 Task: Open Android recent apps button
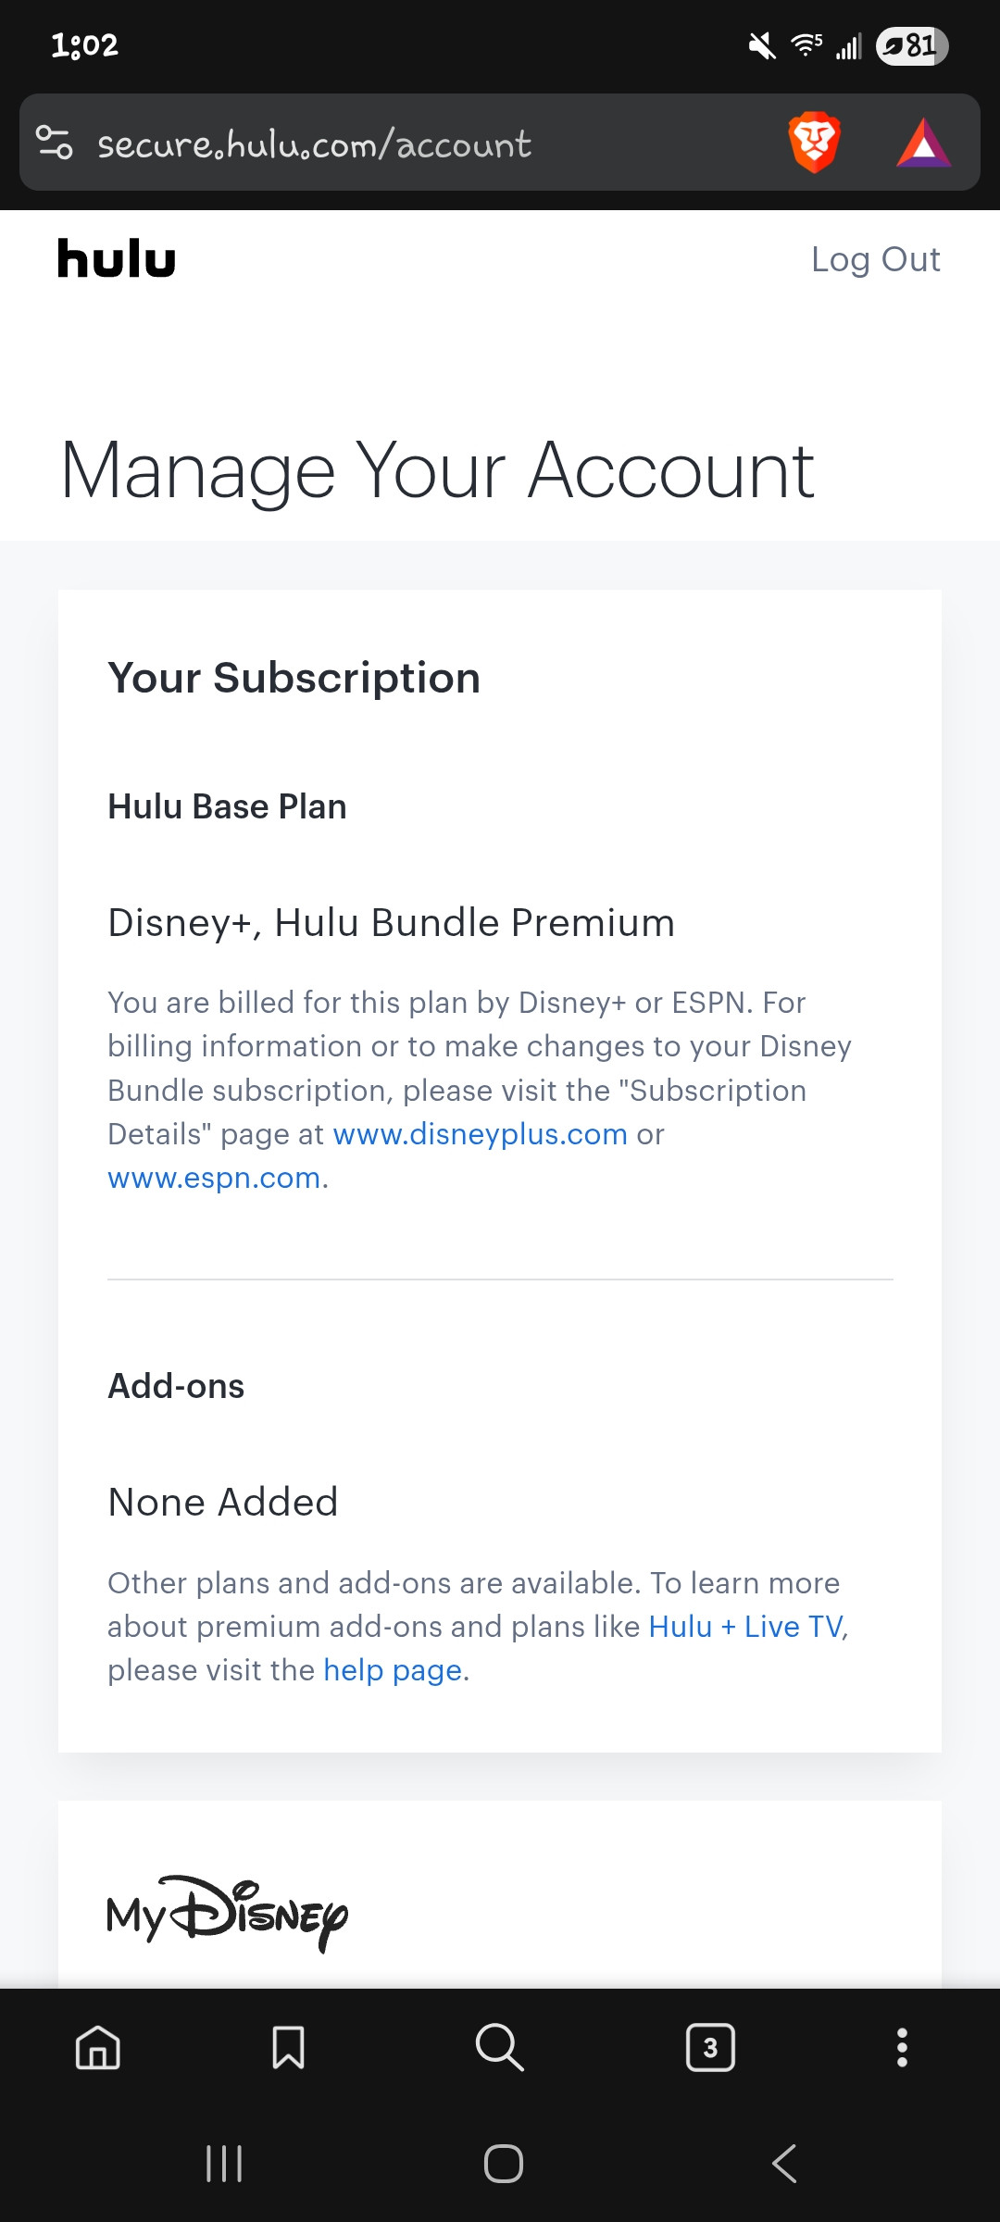224,2164
